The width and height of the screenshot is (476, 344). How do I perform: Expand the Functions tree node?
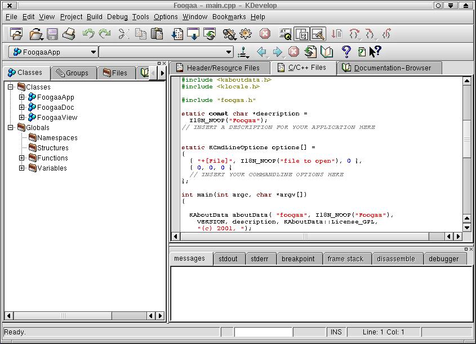(x=22, y=158)
